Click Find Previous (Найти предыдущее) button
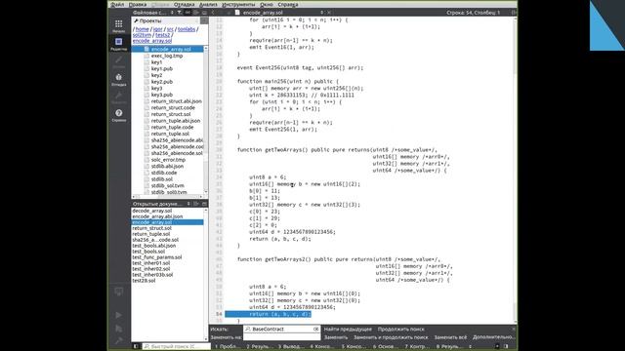625x351 pixels. [348, 330]
